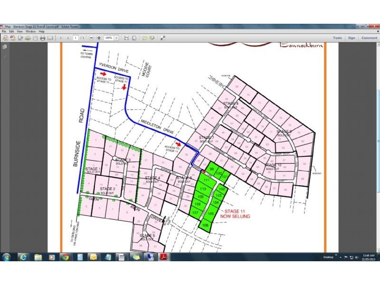Viewport: 380px width, 285px height.
Task: Add a sticky note comment
Action: [145, 37]
